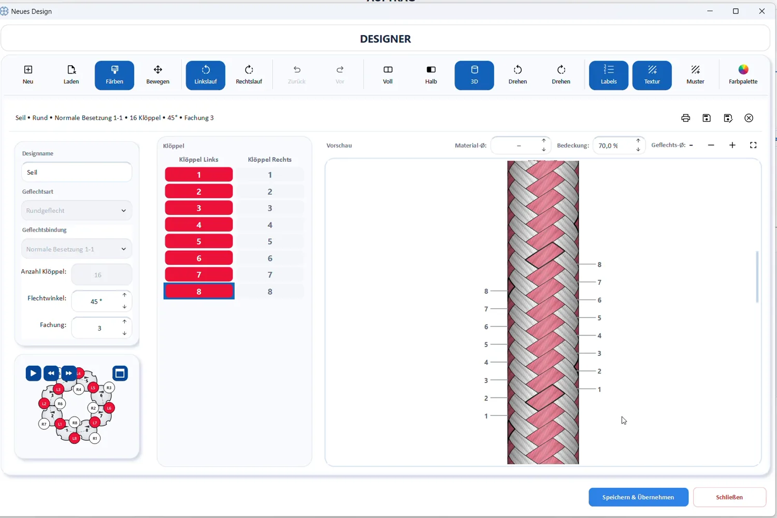
Task: Save the design with the disk icon
Action: coord(707,118)
